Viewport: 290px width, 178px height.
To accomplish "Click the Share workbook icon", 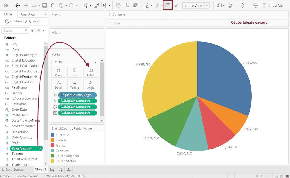I will click(242, 5).
